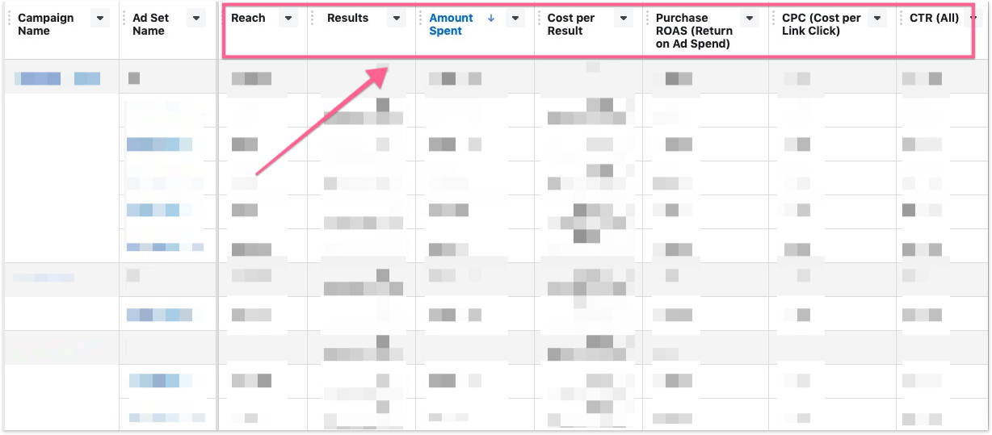This screenshot has width=992, height=435.
Task: Click the drag handle before the CPC header
Action: click(x=774, y=19)
